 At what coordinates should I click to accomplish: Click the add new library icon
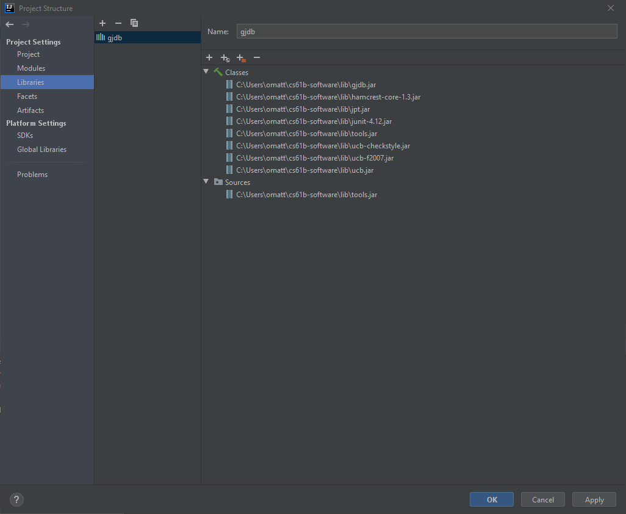[103, 23]
